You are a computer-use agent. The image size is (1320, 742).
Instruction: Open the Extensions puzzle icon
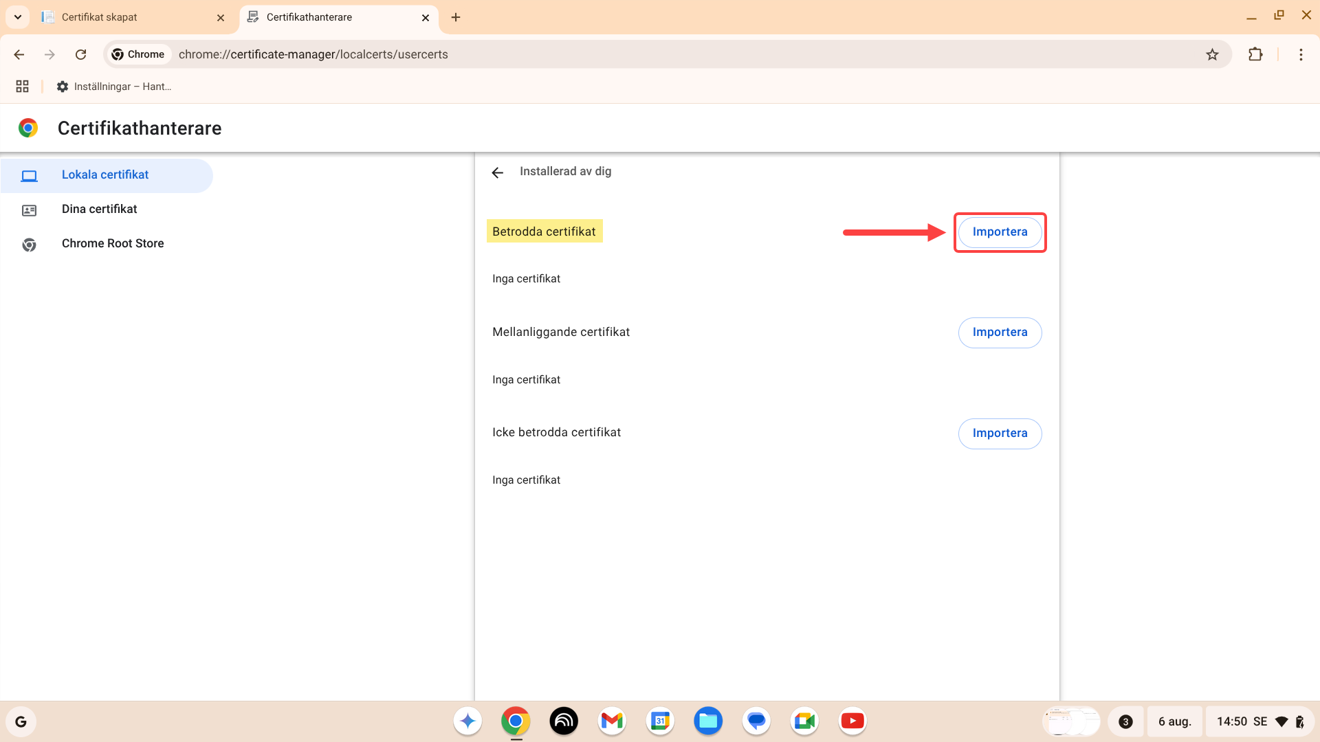tap(1255, 54)
